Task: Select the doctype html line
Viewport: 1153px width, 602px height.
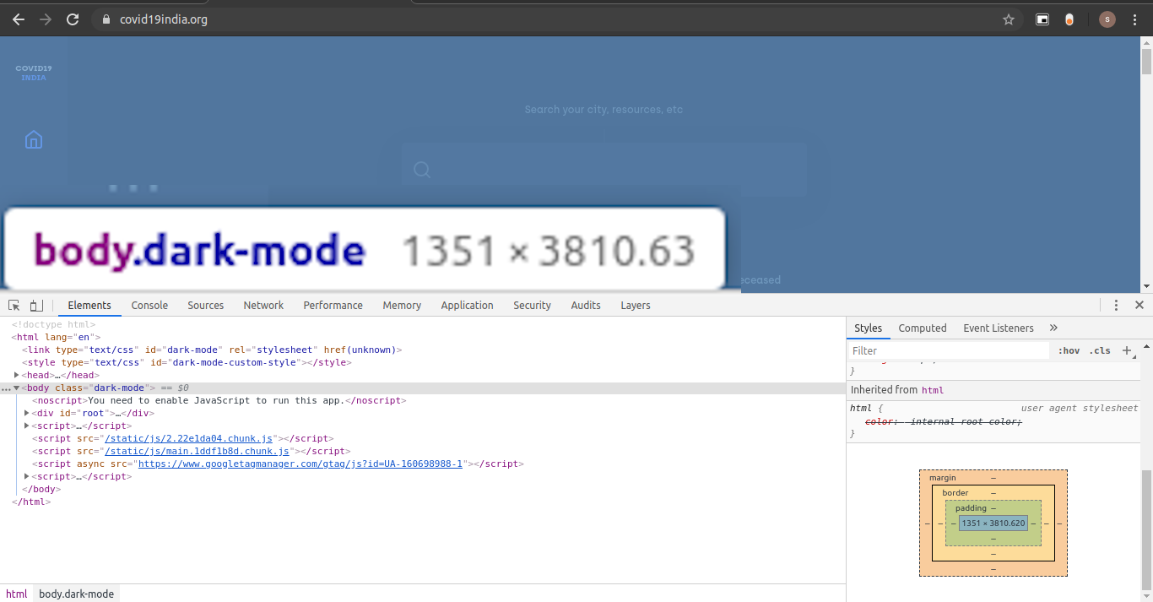Action: pyautogui.click(x=54, y=324)
